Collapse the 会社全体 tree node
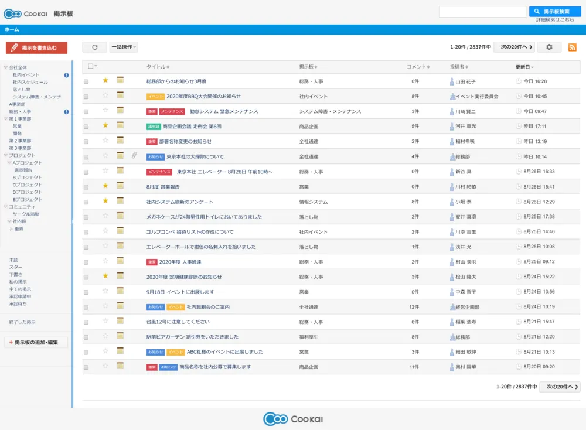The image size is (586, 430). click(x=6, y=67)
